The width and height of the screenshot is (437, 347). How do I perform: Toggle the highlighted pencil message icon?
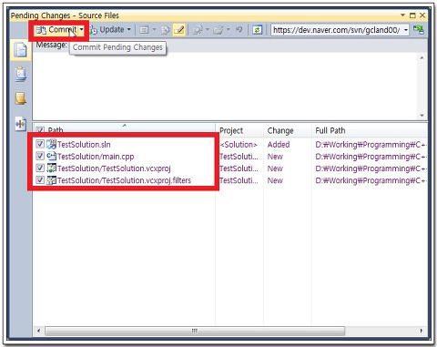(x=179, y=30)
